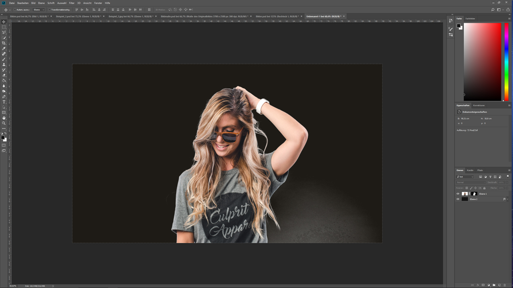The width and height of the screenshot is (513, 288).
Task: Select the Dodge tool
Action: pyautogui.click(x=4, y=91)
